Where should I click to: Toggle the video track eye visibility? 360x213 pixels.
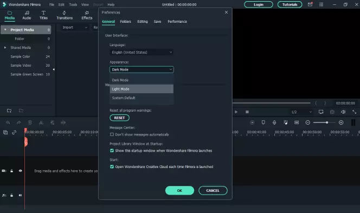click(21, 171)
